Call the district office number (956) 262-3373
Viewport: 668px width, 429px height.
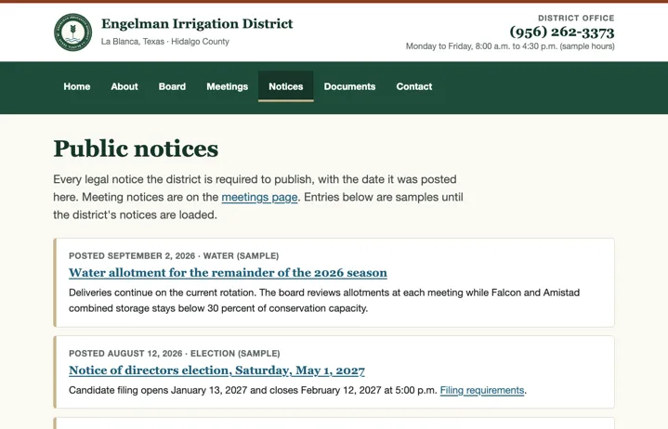click(x=562, y=32)
